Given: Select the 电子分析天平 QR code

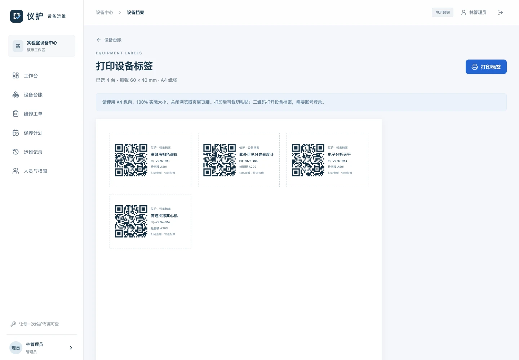Looking at the screenshot, I should coord(308,160).
